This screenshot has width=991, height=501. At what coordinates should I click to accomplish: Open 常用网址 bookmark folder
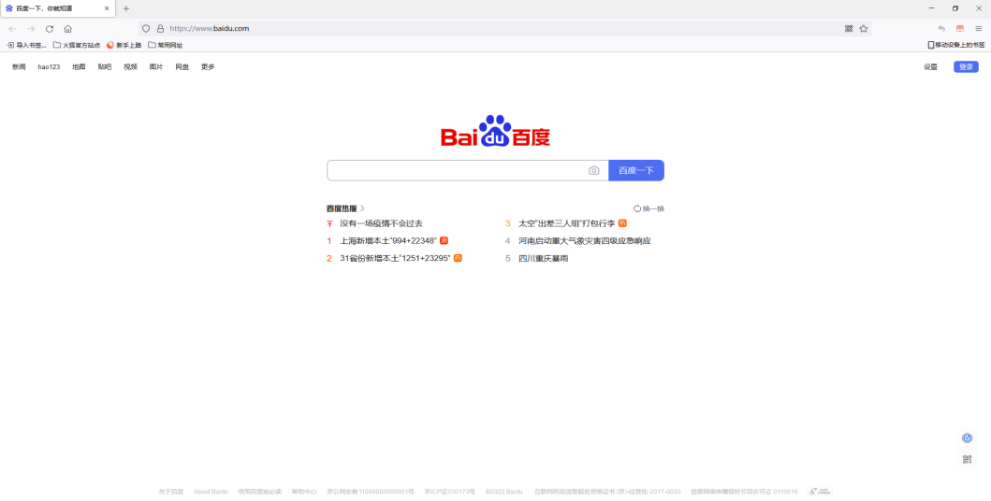click(166, 45)
